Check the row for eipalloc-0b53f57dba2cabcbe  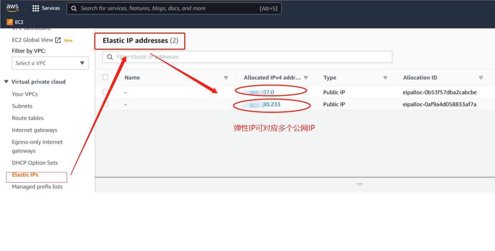[x=105, y=92]
